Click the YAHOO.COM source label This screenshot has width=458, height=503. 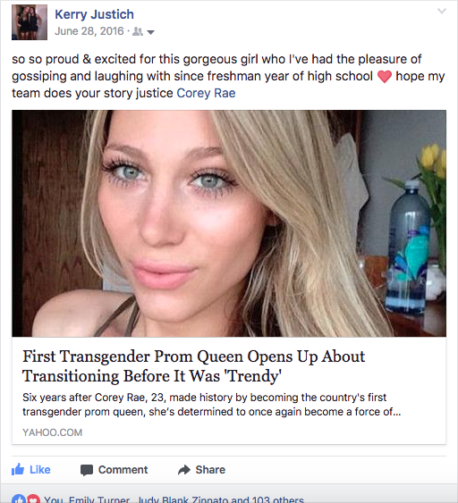[x=53, y=432]
